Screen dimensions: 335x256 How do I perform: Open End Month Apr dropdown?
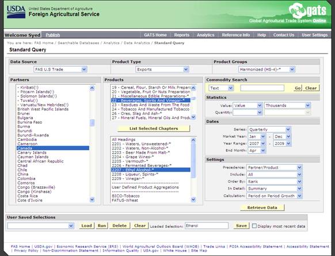[257, 151]
